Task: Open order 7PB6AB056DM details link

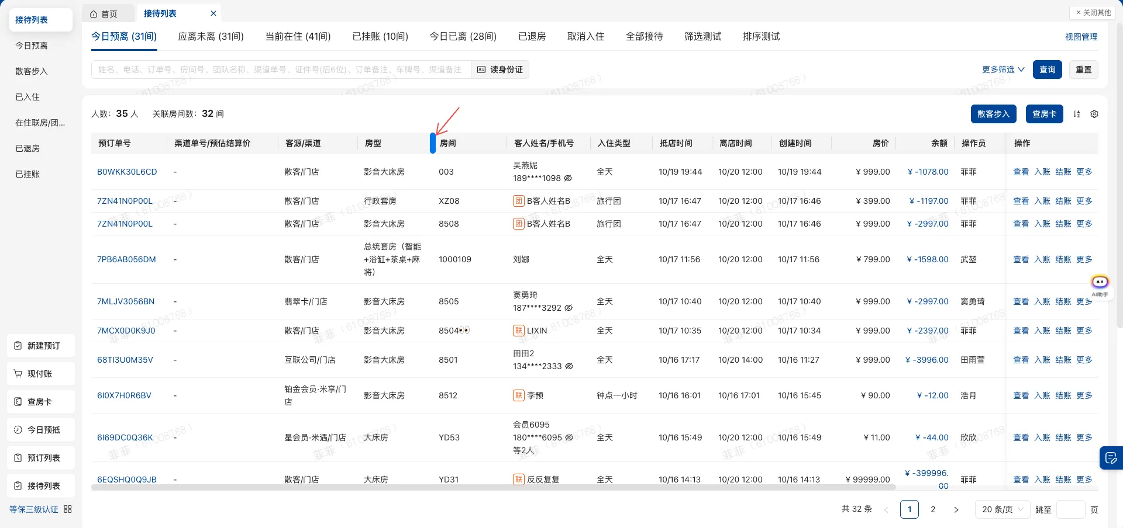Action: pyautogui.click(x=126, y=259)
